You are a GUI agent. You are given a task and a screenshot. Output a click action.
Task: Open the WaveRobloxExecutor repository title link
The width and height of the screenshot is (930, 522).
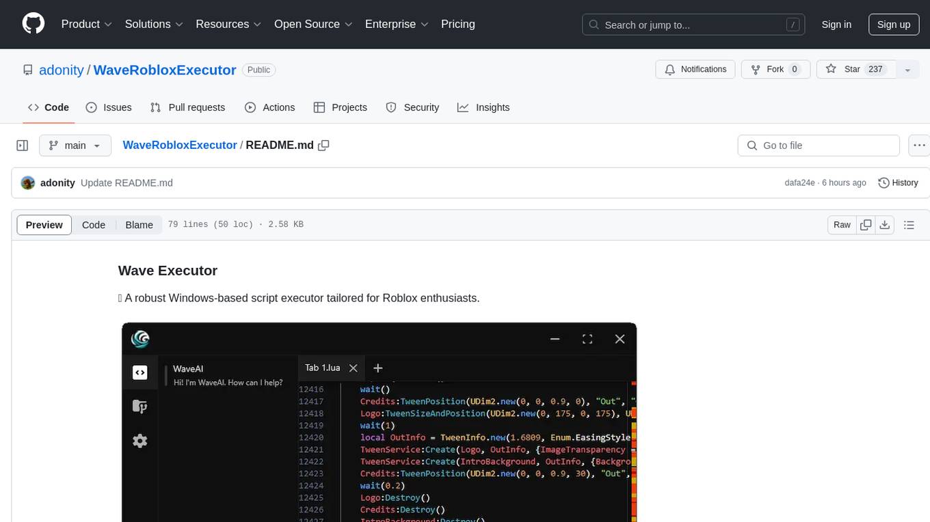click(165, 70)
